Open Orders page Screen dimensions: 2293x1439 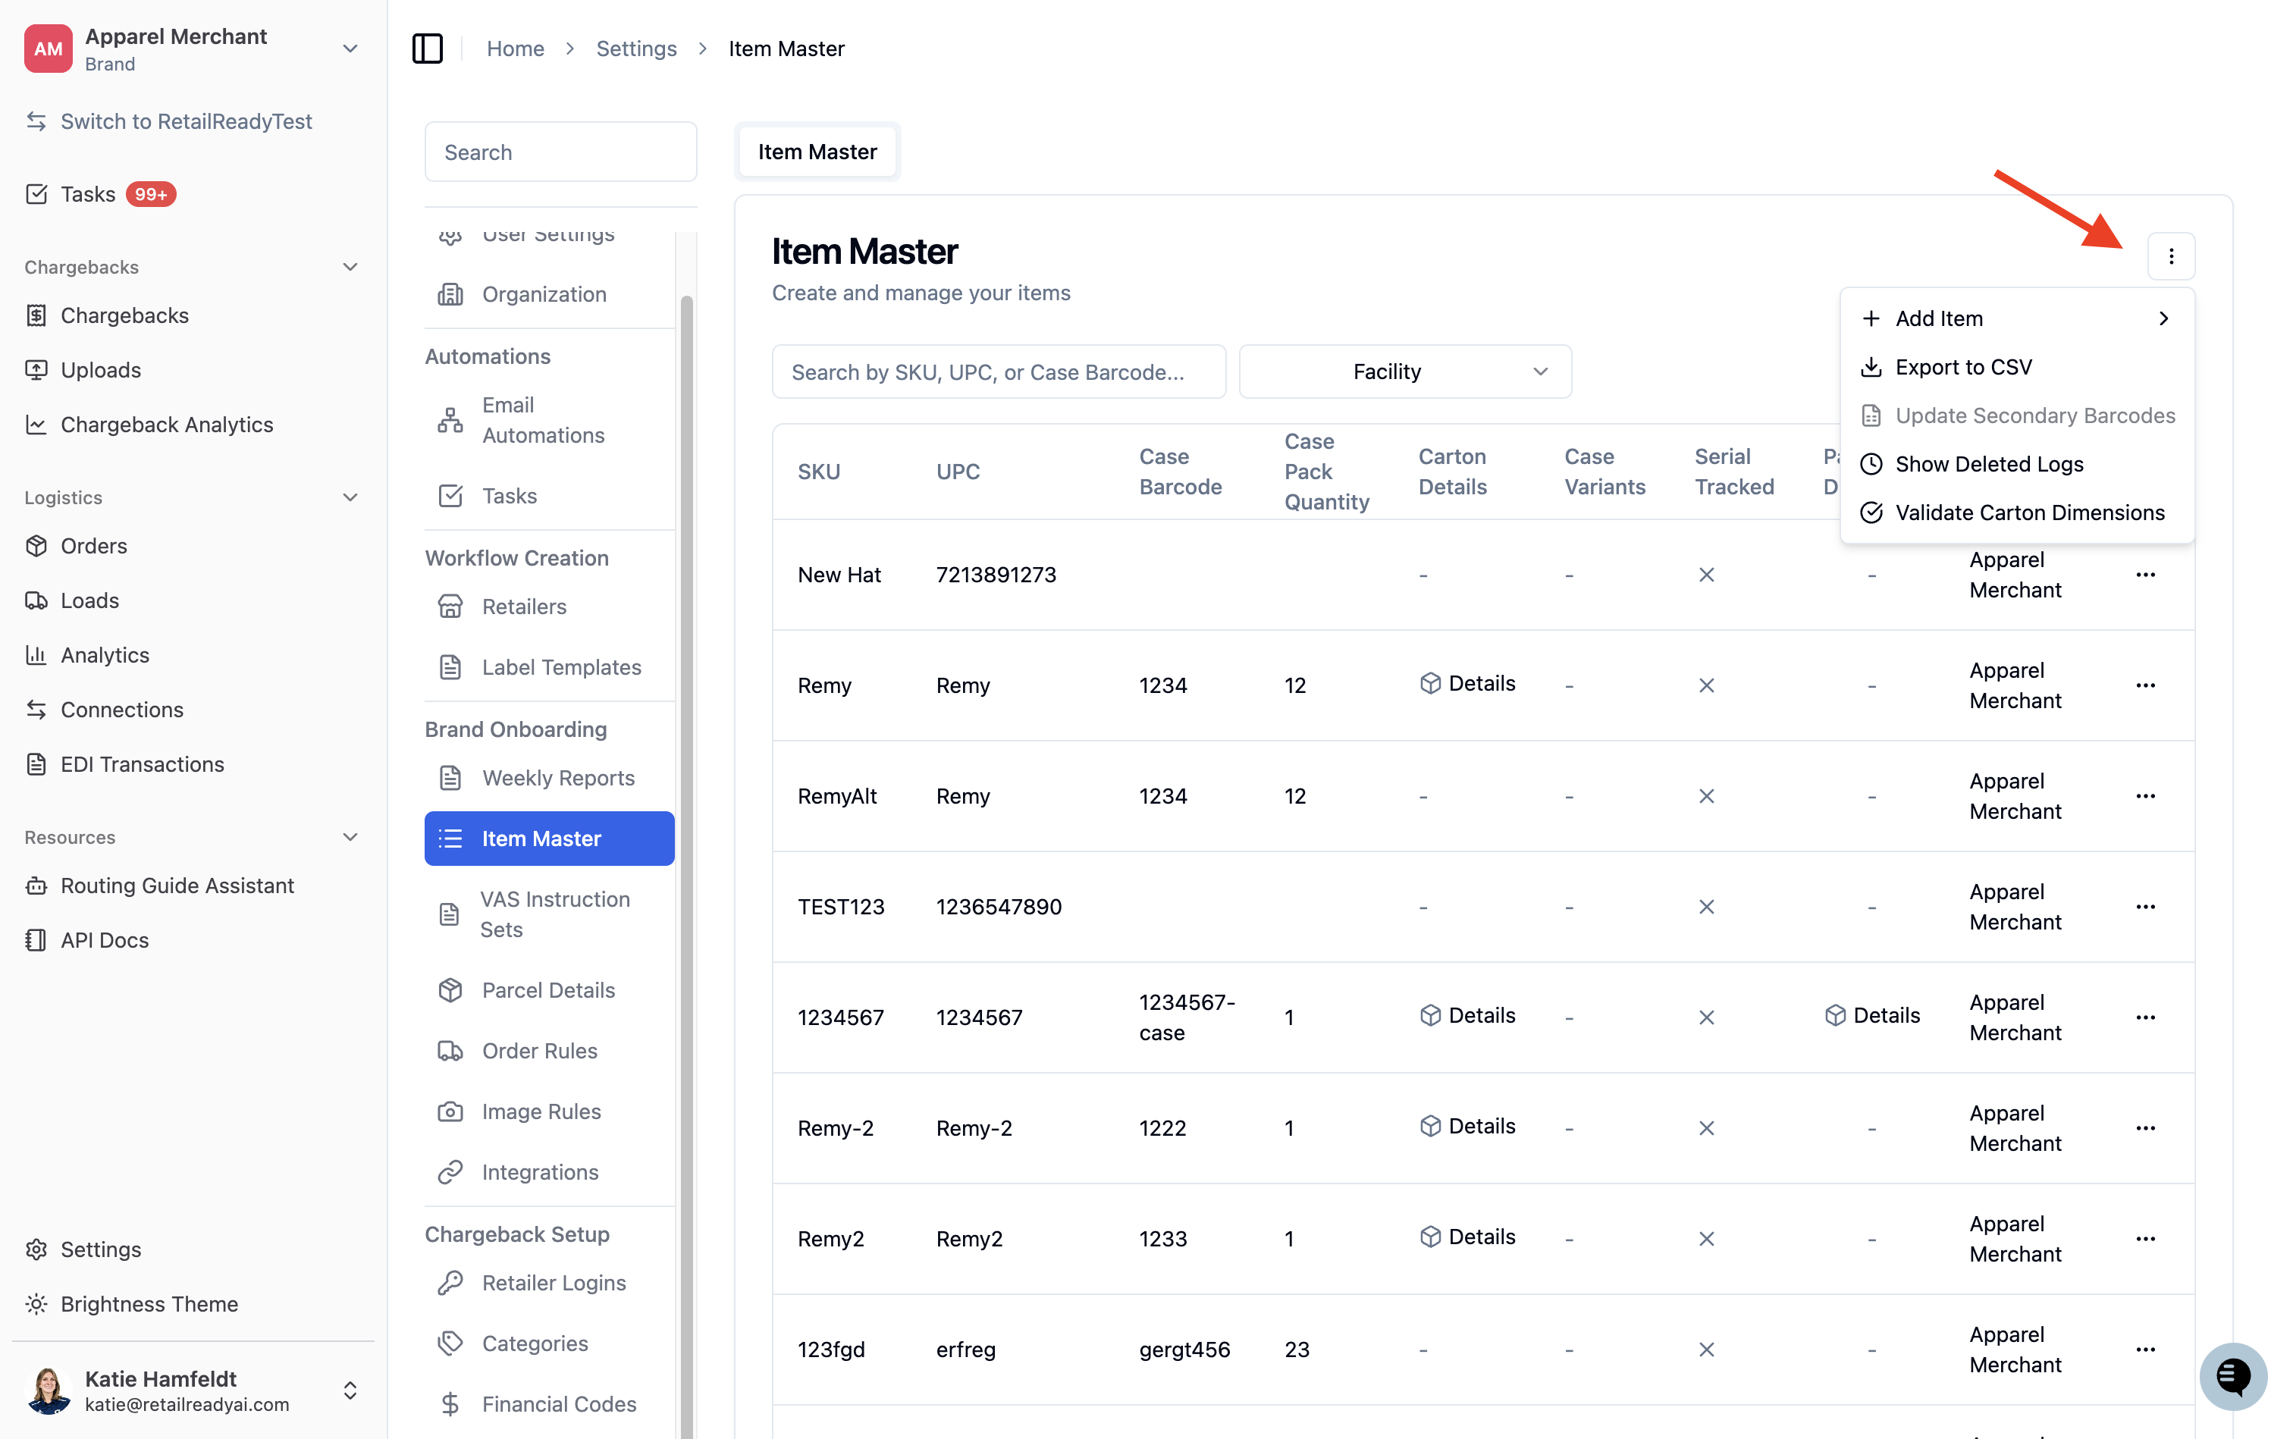coord(93,547)
